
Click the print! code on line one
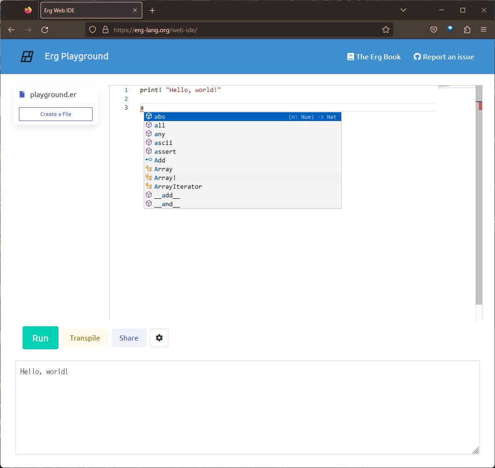(151, 90)
